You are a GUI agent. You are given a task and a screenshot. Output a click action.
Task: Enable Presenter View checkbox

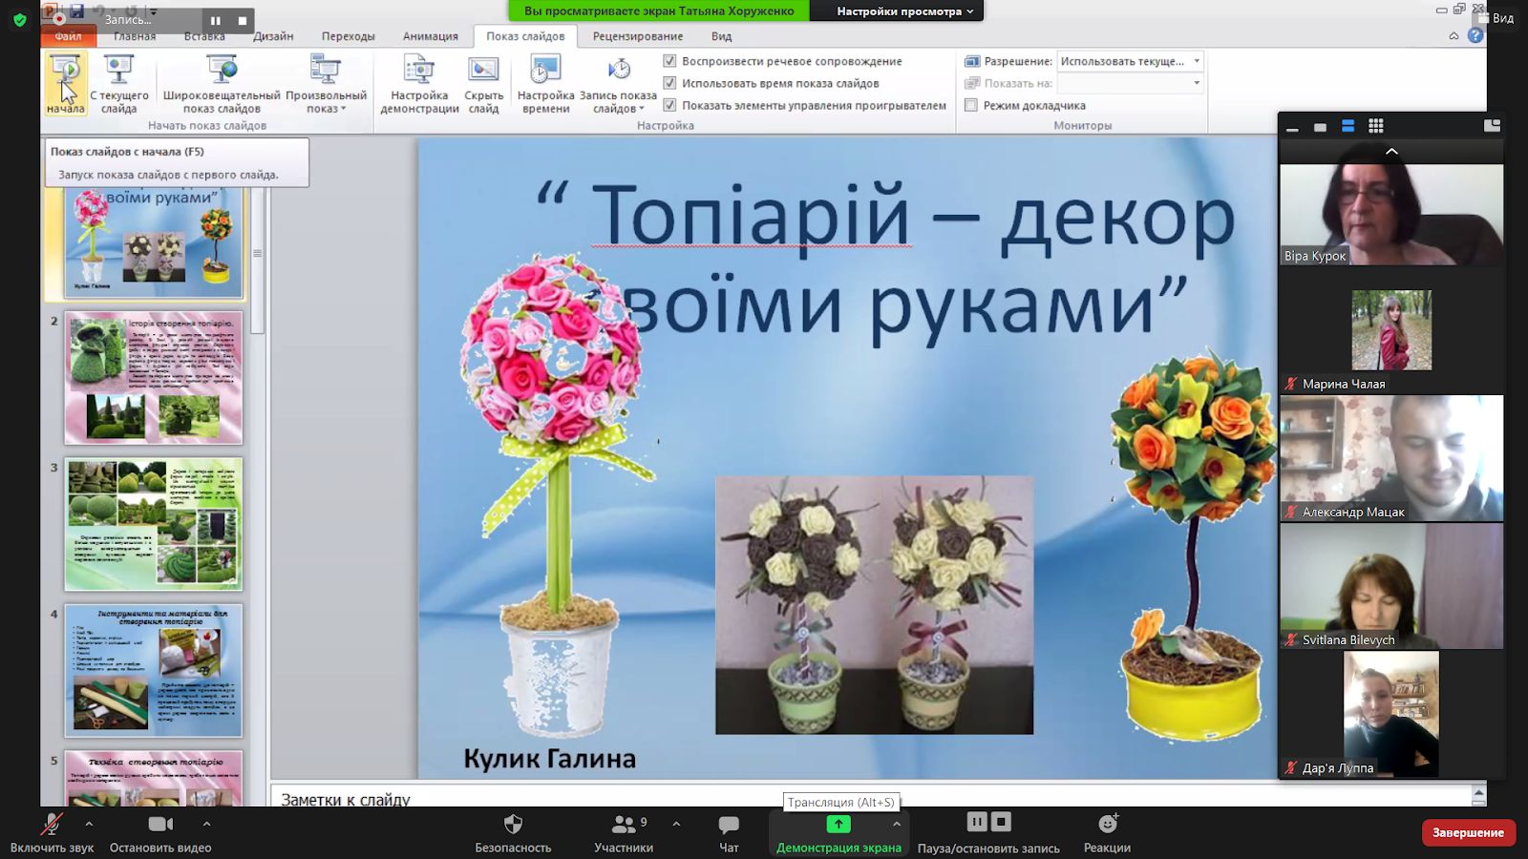pyautogui.click(x=971, y=105)
